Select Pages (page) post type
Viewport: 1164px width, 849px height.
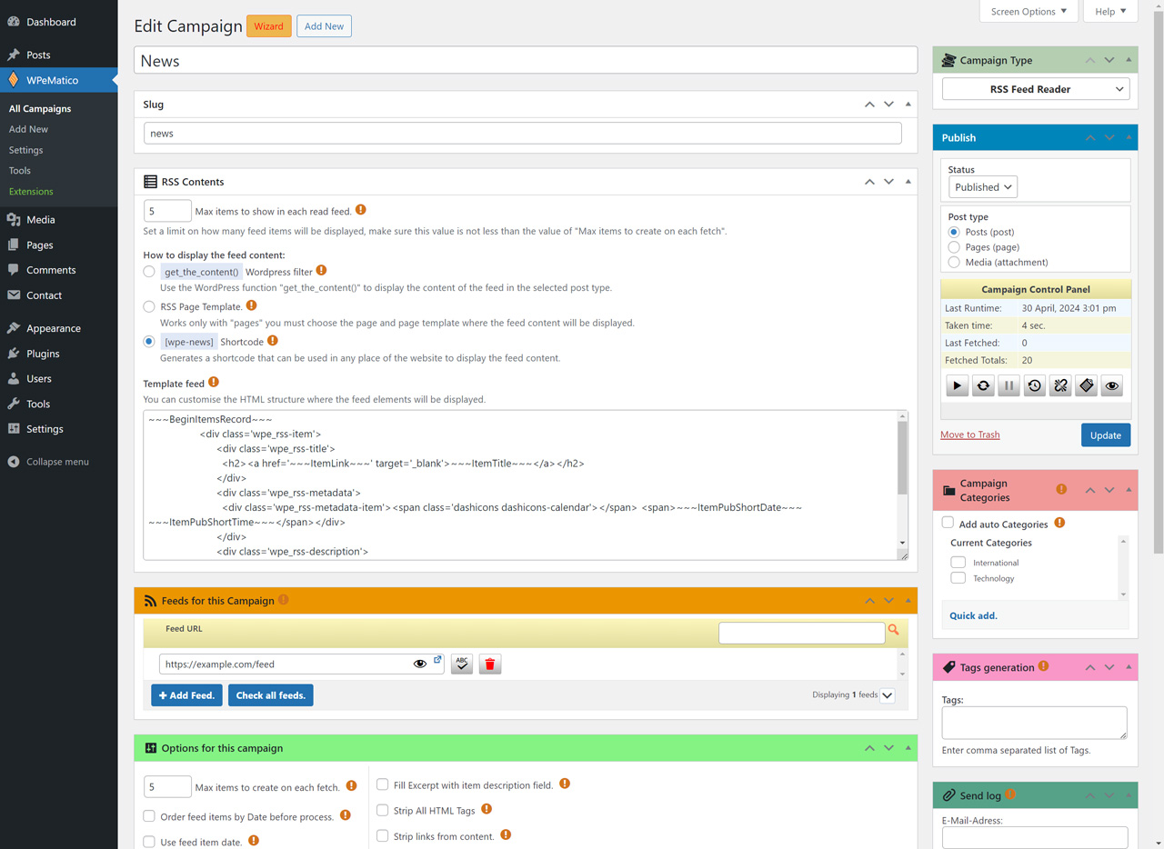954,247
